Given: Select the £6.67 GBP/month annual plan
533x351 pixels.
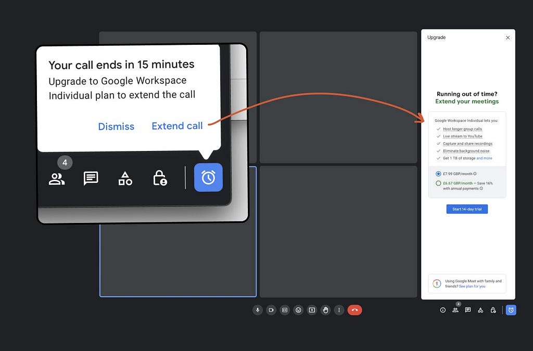Looking at the screenshot, I should click(438, 183).
